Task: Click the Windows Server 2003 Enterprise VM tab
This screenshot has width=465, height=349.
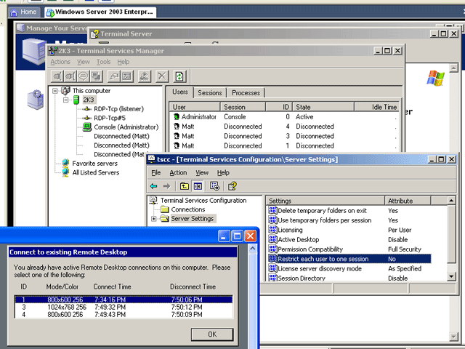Action: 100,12
